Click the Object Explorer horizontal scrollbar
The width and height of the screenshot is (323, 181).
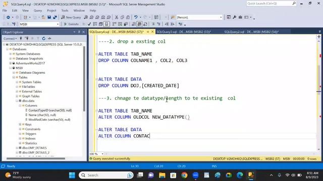pyautogui.click(x=36, y=158)
